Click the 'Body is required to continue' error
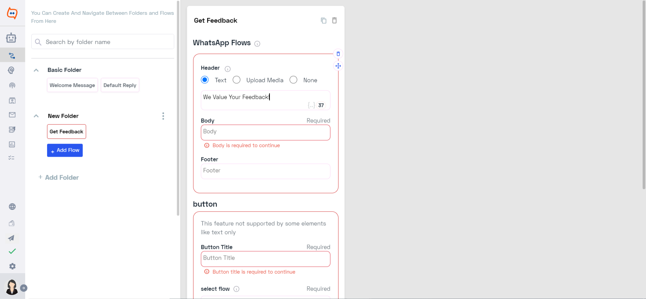The width and height of the screenshot is (646, 299). [x=246, y=145]
